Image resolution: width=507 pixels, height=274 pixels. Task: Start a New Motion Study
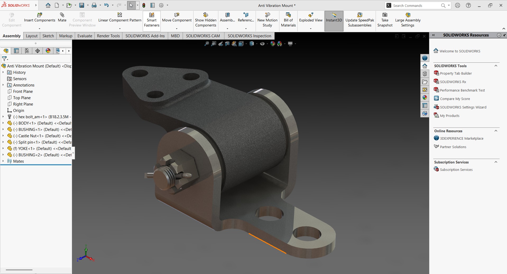(x=267, y=20)
